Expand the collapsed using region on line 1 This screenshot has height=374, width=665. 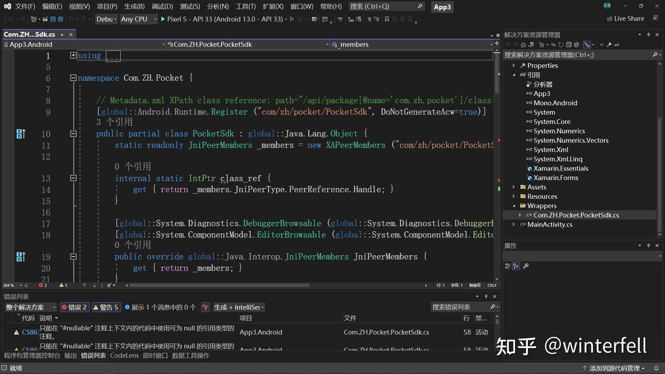click(73, 55)
